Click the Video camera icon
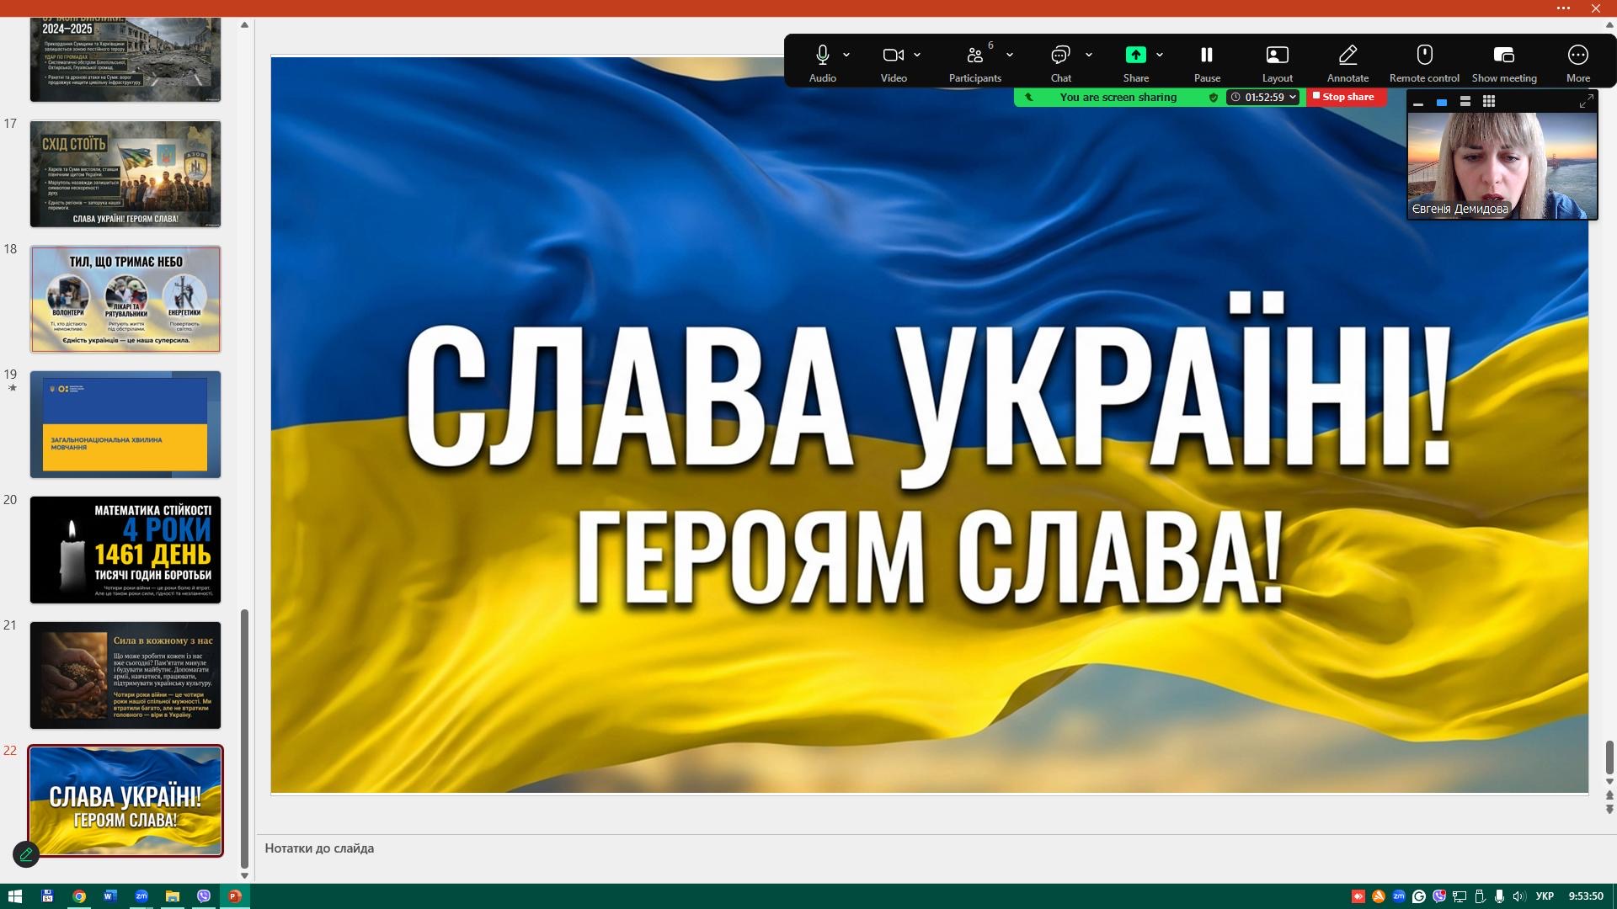Image resolution: width=1617 pixels, height=909 pixels. 893,56
